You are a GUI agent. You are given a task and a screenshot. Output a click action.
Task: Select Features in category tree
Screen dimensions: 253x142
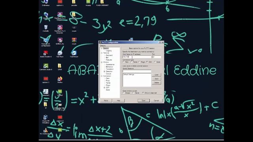[x=109, y=60]
